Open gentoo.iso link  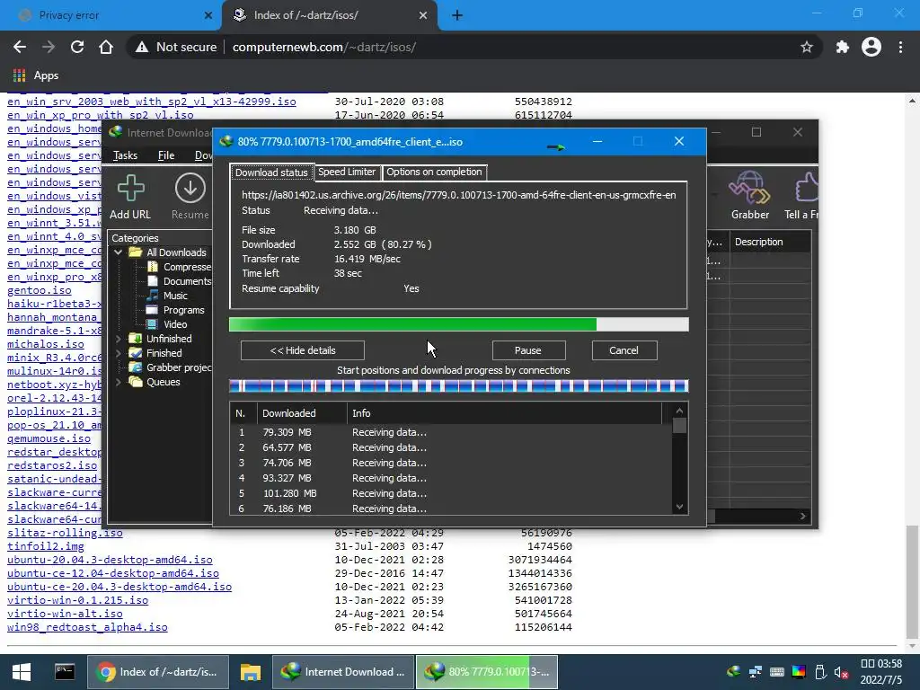pos(40,290)
